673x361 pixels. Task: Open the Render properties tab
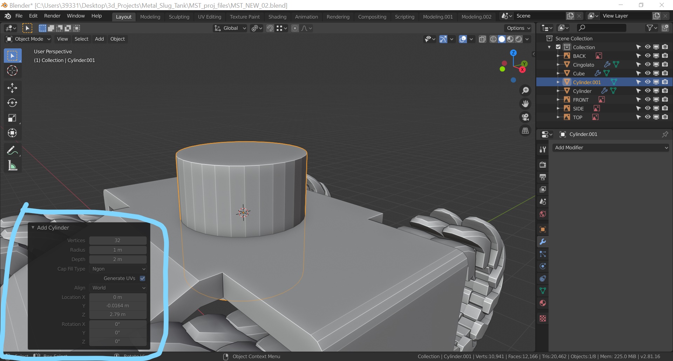pos(543,165)
